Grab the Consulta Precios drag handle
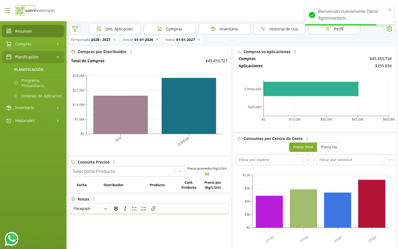This screenshot has height=249, width=398. coord(114,162)
